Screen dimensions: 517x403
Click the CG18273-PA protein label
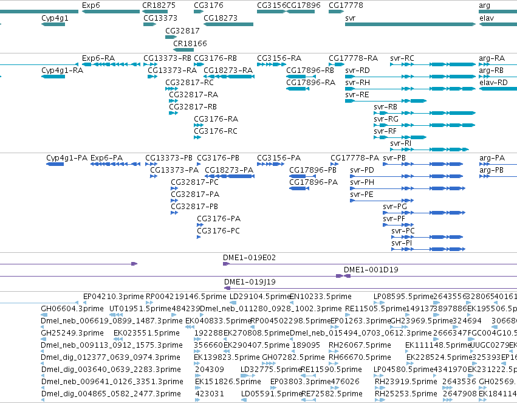click(x=229, y=170)
